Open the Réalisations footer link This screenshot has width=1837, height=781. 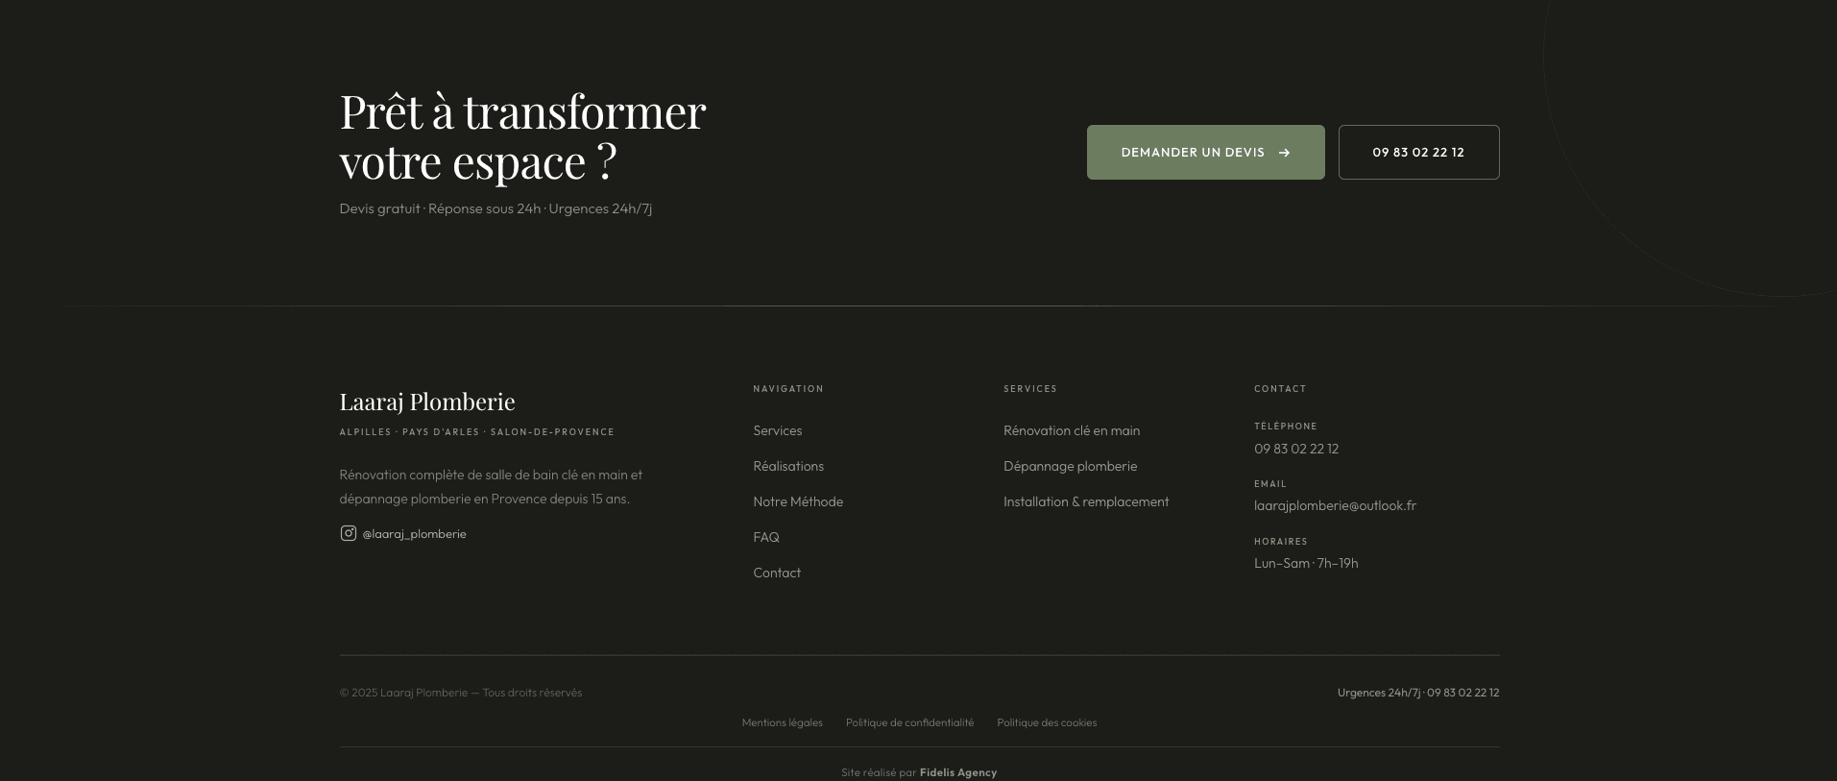(x=788, y=466)
